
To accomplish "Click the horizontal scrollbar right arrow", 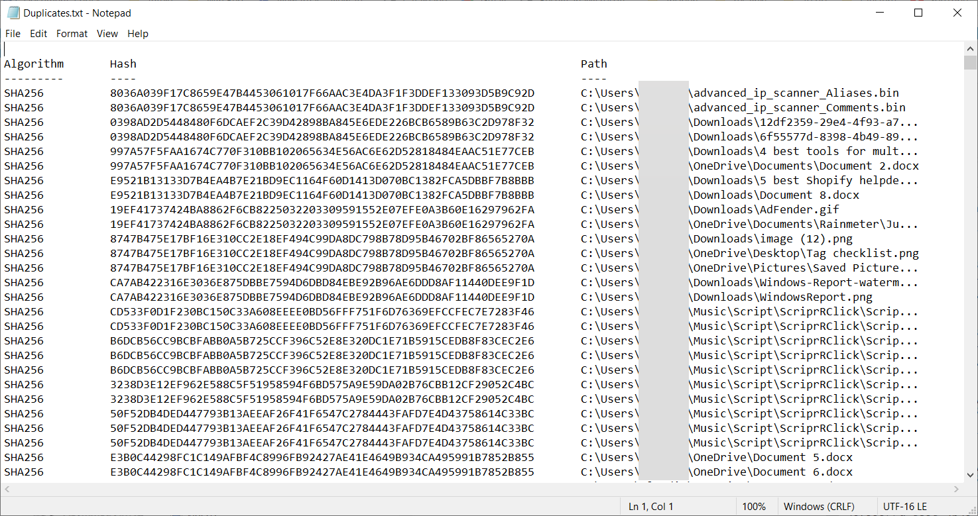I will pos(957,490).
